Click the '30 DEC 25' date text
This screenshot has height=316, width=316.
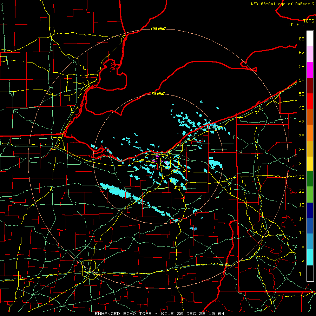[x=191, y=314]
